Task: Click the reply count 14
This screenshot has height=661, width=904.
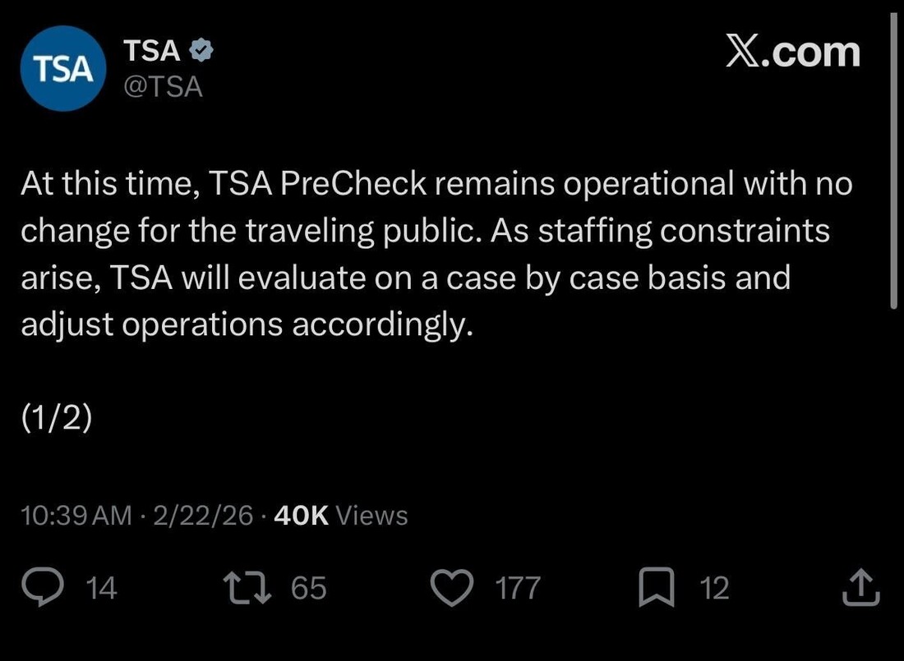Action: click(102, 589)
